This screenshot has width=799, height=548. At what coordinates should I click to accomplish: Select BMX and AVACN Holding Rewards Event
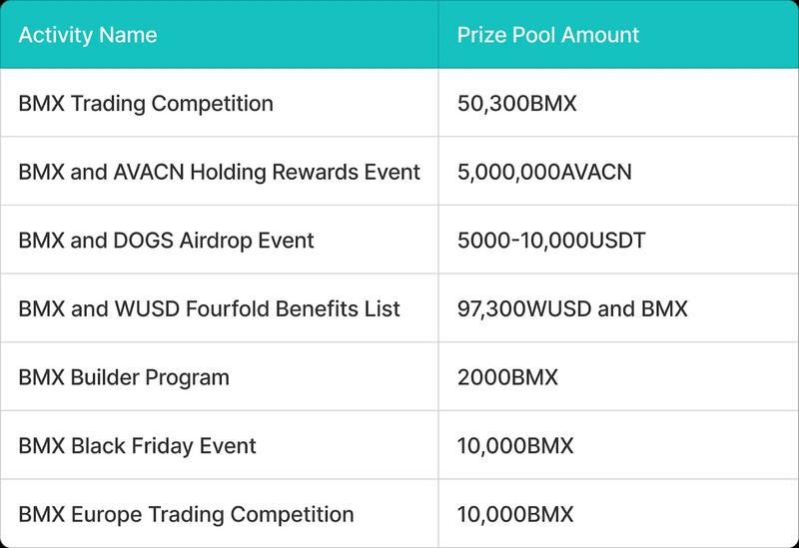[x=219, y=172]
